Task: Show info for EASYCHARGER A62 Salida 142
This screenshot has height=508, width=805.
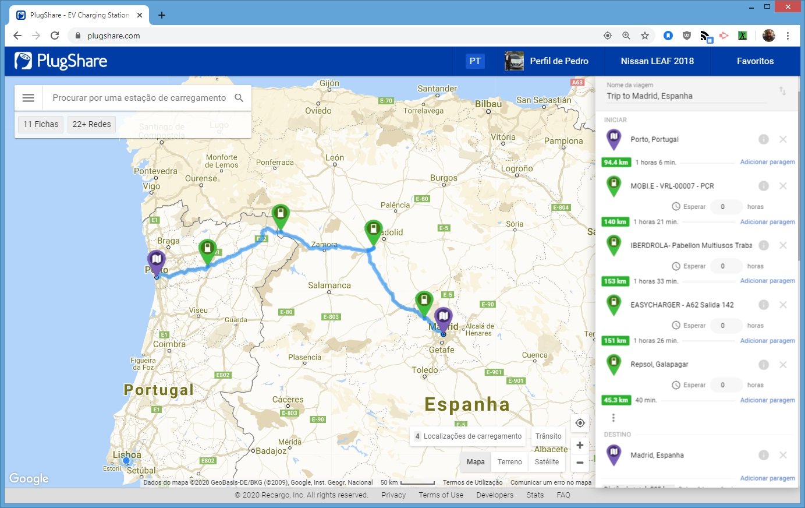Action: [764, 305]
